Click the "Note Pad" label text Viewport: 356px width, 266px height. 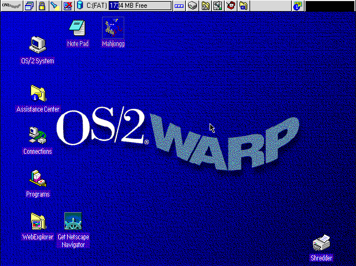78,44
